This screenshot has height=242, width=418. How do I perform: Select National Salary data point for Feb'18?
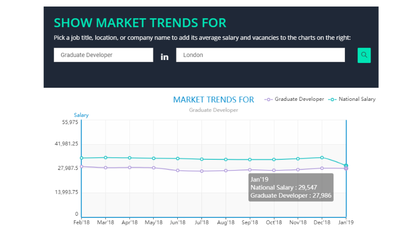pos(82,158)
